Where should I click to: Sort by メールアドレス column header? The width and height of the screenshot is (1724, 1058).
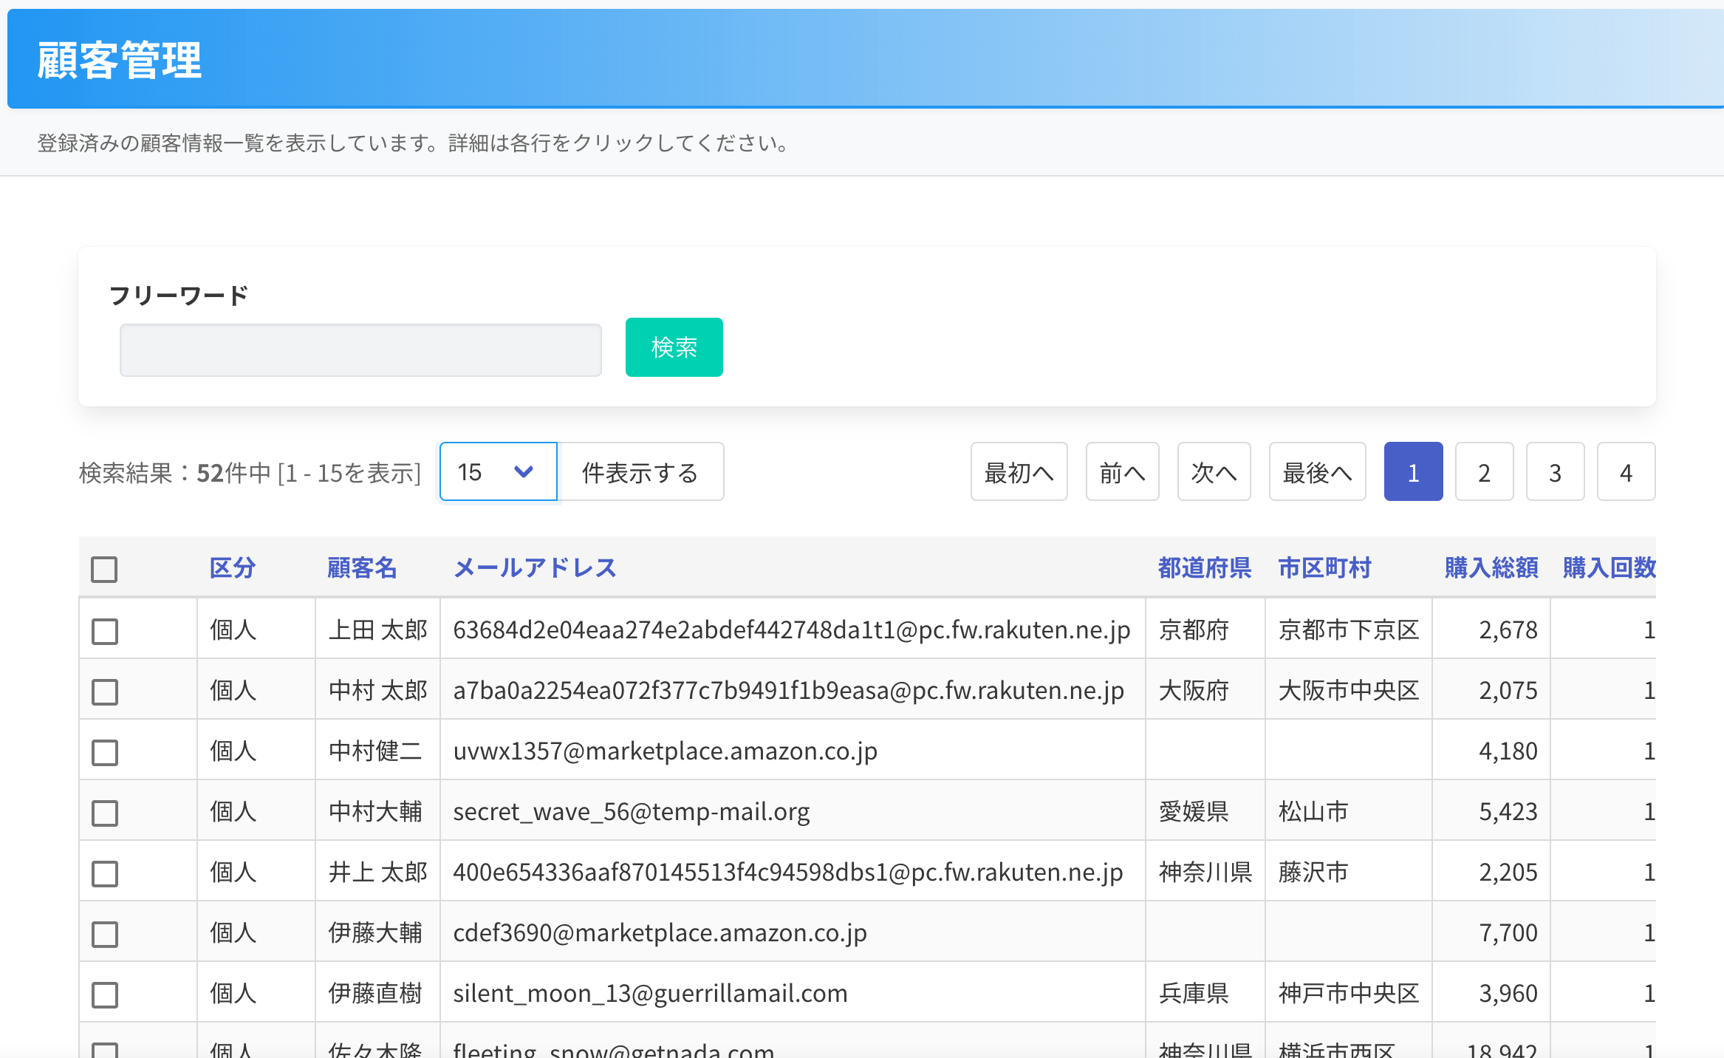535,567
